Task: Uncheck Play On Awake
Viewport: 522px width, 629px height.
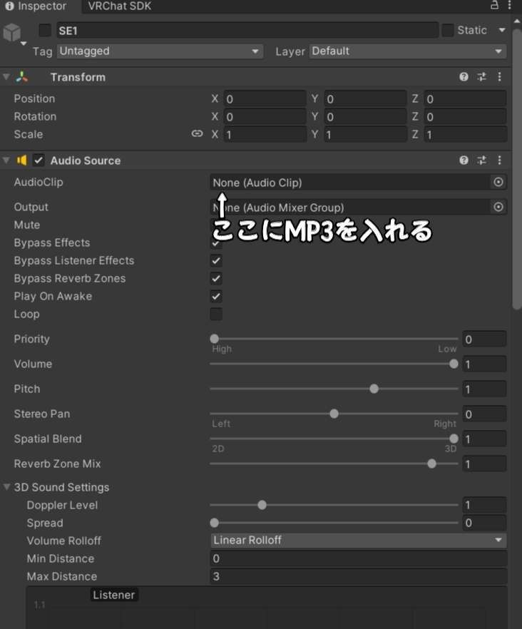Action: [216, 297]
